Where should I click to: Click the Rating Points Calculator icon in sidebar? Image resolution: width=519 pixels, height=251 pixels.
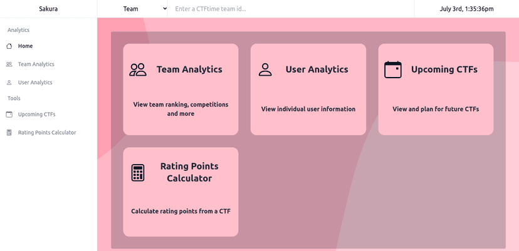pyautogui.click(x=9, y=133)
